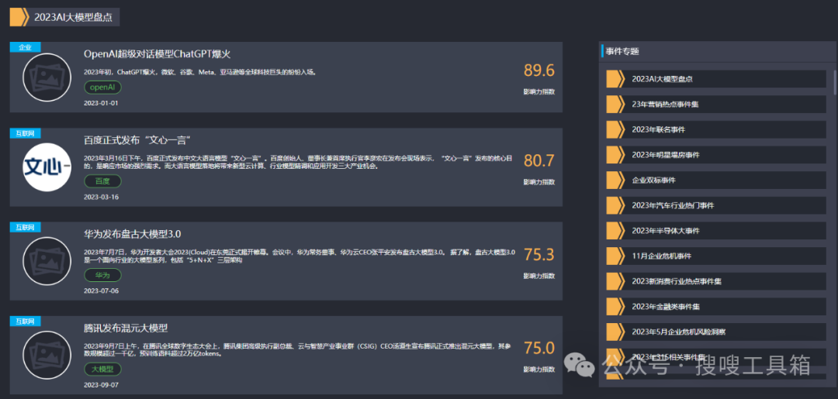This screenshot has height=399, width=838.
Task: Click the arrow icon beside 2023年明星塌房事件
Action: pos(615,155)
